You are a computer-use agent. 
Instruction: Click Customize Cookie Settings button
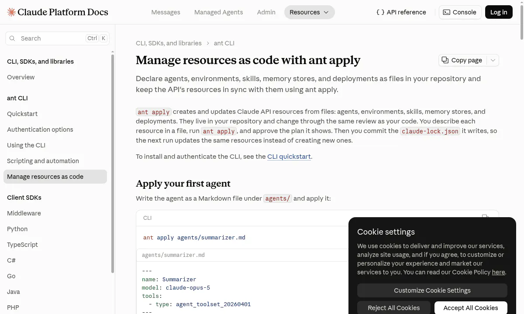(432, 290)
